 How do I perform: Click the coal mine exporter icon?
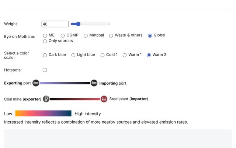tap(46, 99)
